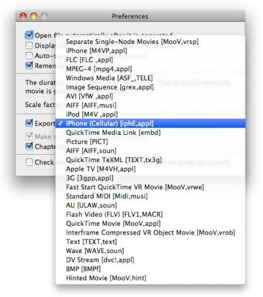Pick AU [ULAW,soun] format
Screen dimensions: 263x297
point(150,205)
